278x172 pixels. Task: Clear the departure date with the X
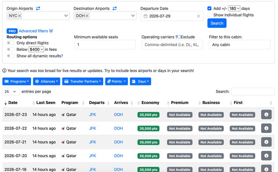pos(199,16)
